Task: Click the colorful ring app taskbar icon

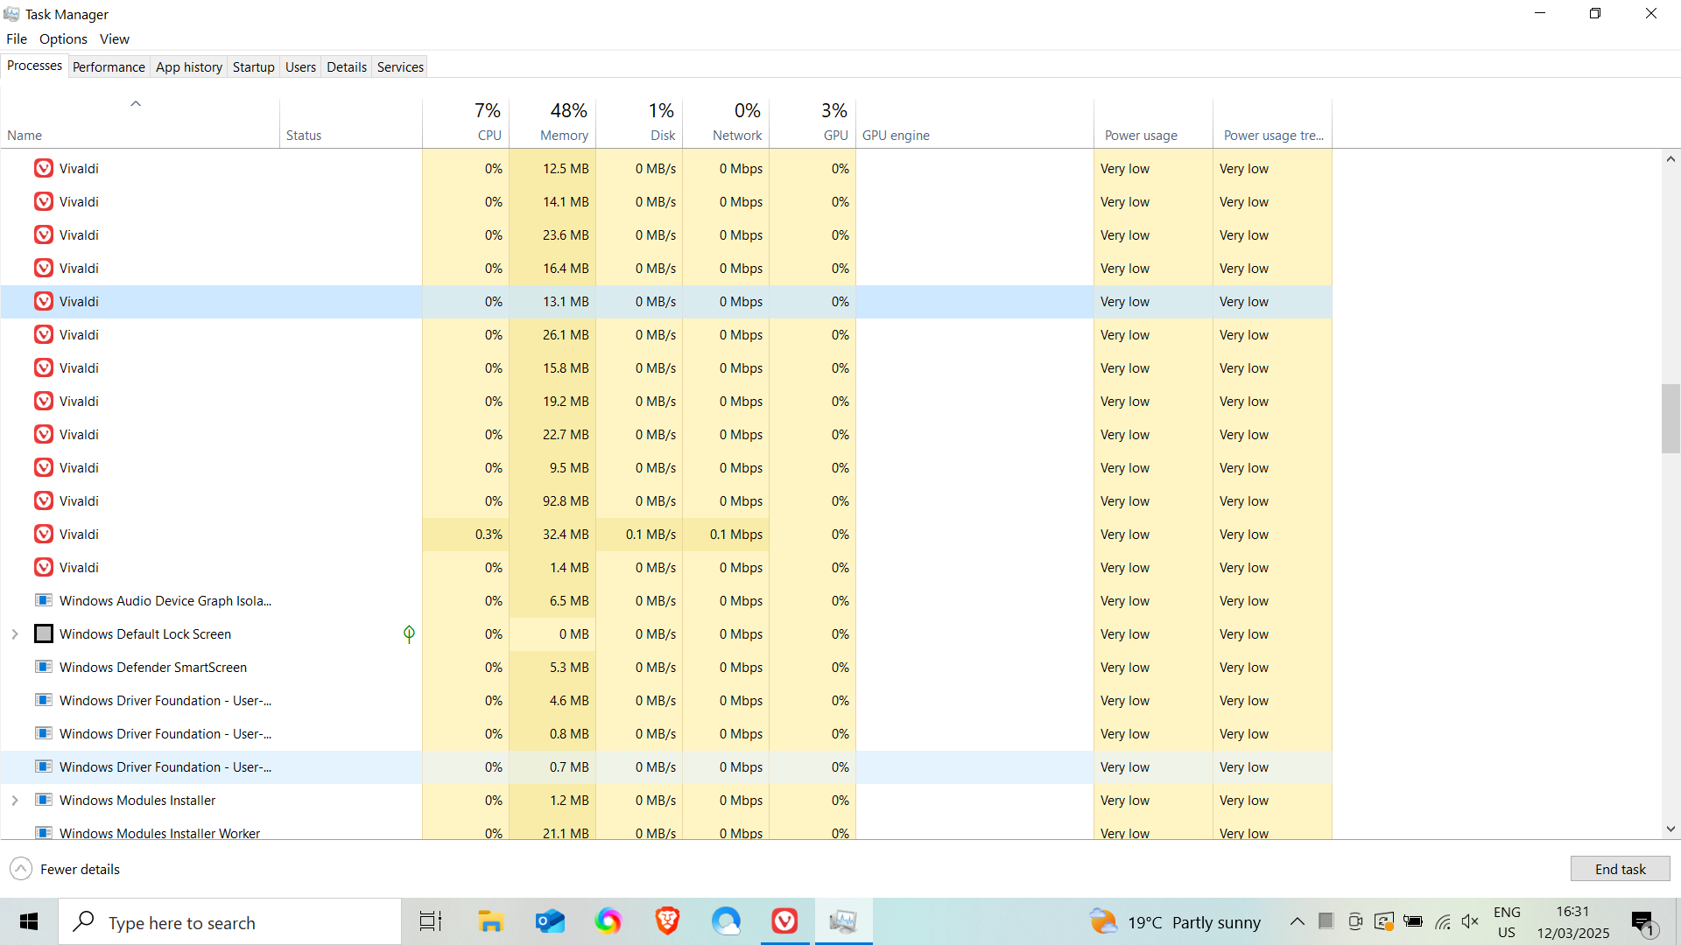Action: click(x=608, y=921)
